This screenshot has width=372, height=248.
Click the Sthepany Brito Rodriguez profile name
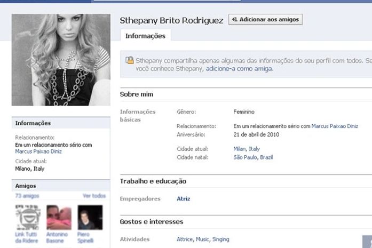pos(171,21)
